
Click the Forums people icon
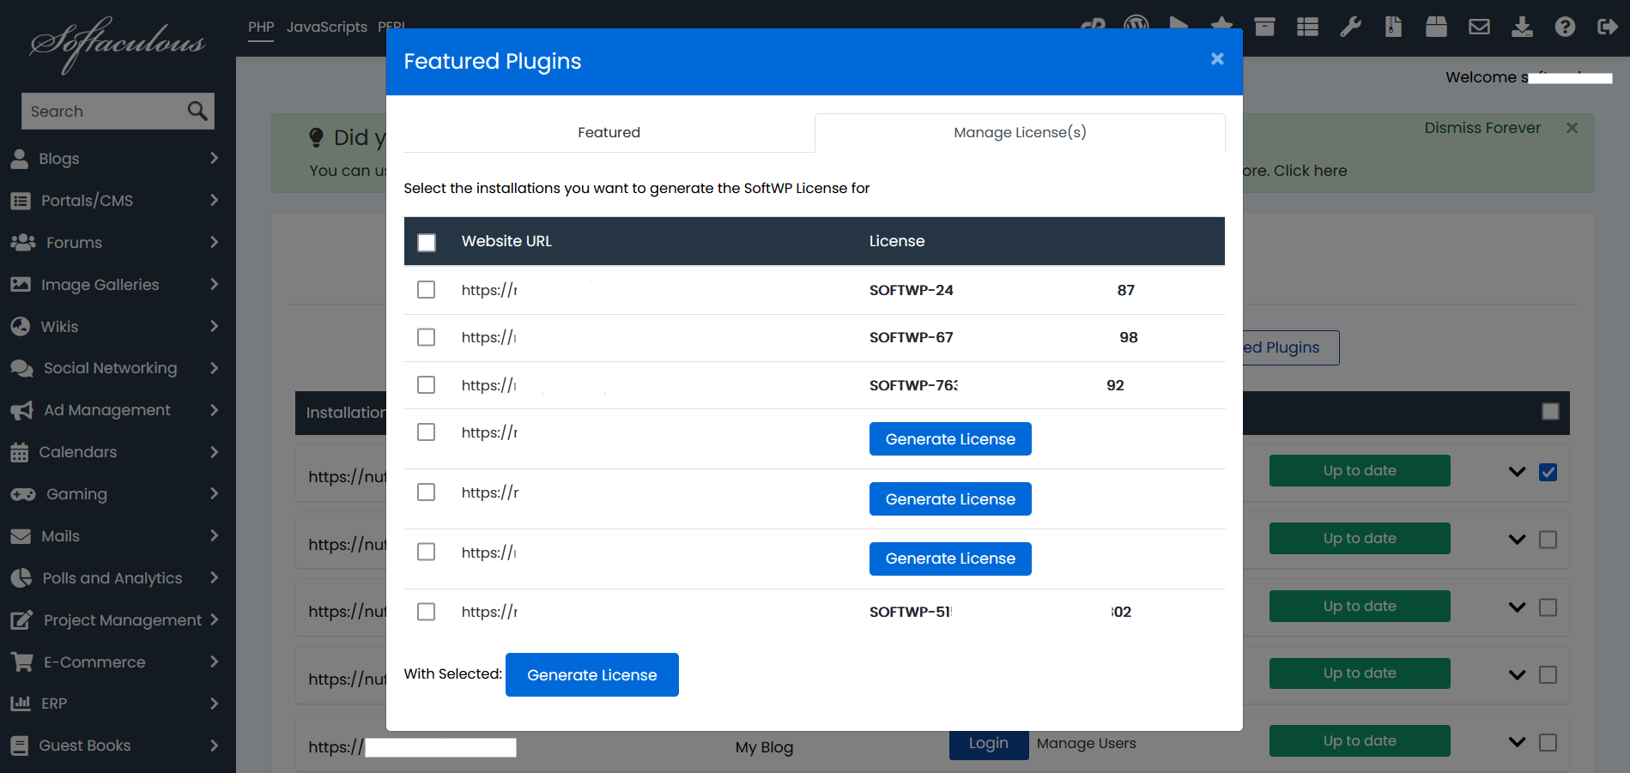[23, 243]
